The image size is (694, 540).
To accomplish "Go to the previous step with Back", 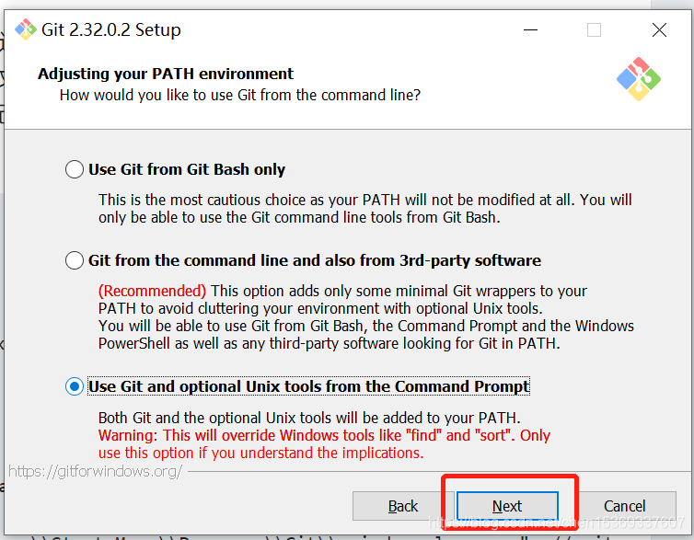I will (403, 506).
